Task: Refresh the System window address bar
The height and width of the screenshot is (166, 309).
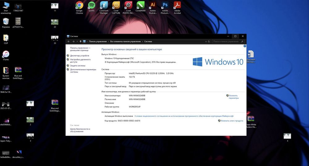Action: 209,41
